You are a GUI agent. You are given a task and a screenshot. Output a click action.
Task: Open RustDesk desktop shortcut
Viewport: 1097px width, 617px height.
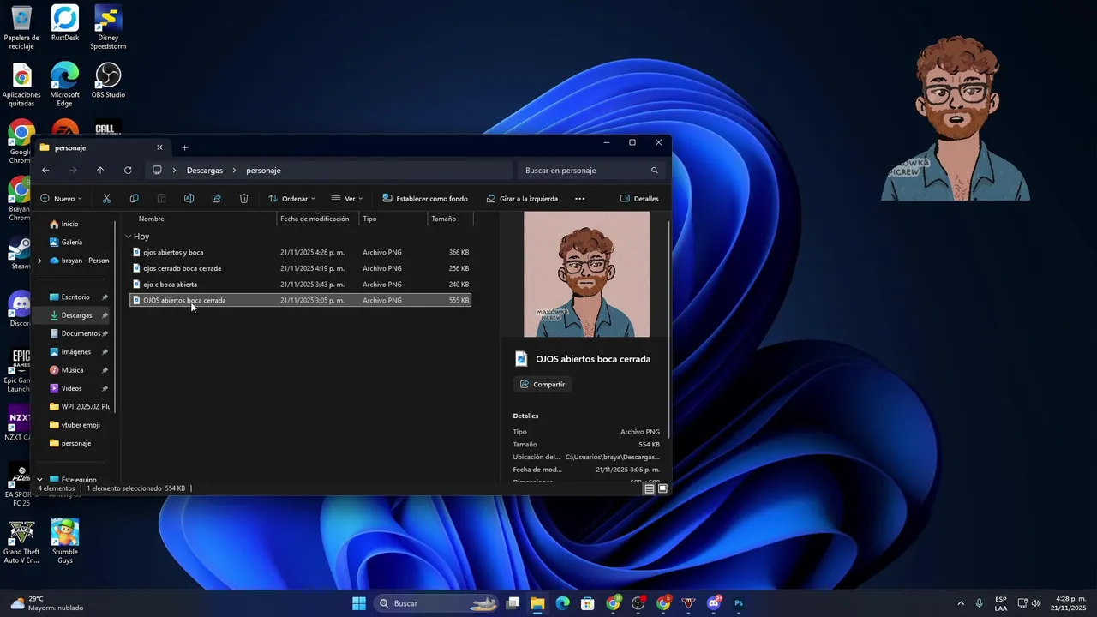(x=65, y=23)
